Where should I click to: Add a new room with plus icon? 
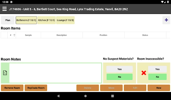(166, 20)
